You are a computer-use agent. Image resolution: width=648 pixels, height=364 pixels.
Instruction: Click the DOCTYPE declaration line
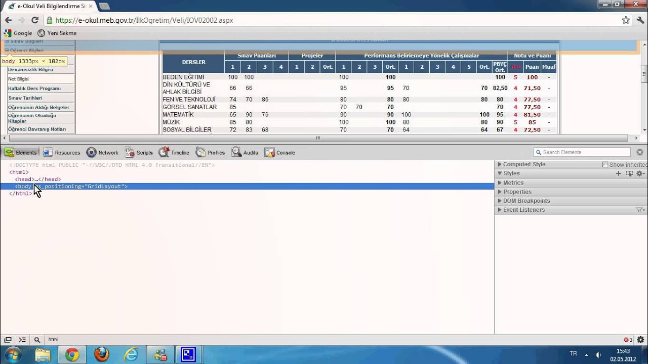[112, 165]
